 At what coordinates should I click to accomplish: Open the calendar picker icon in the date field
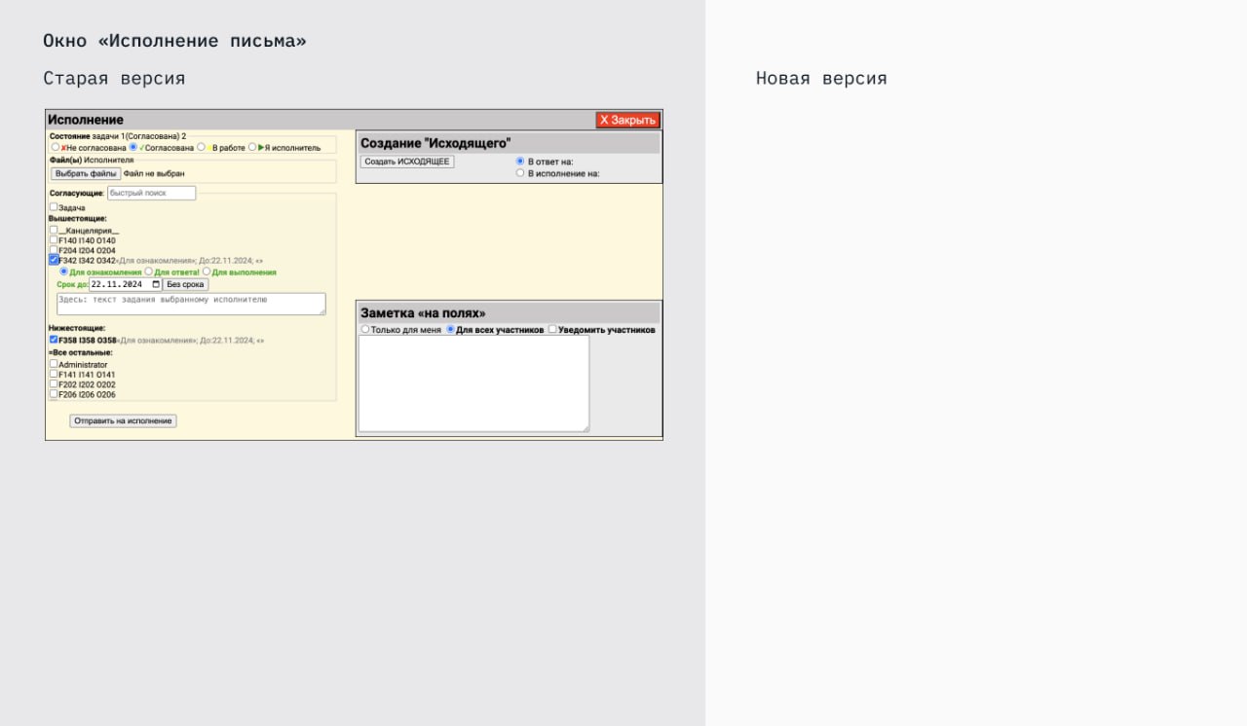(156, 284)
